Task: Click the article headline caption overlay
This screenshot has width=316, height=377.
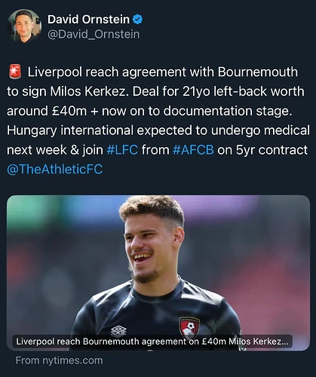Action: pos(152,342)
